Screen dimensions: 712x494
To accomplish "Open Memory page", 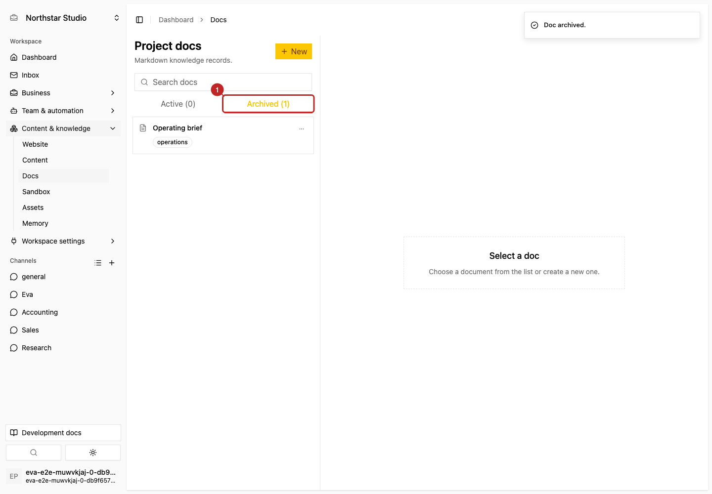I will (63, 223).
